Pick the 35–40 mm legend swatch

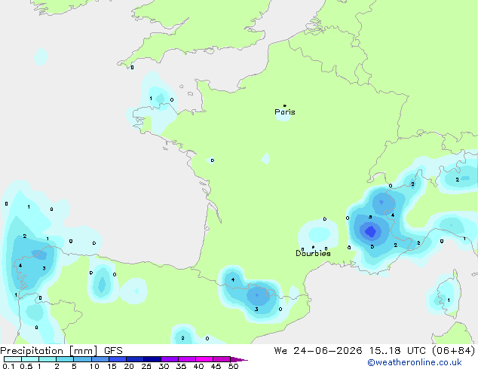pos(187,359)
